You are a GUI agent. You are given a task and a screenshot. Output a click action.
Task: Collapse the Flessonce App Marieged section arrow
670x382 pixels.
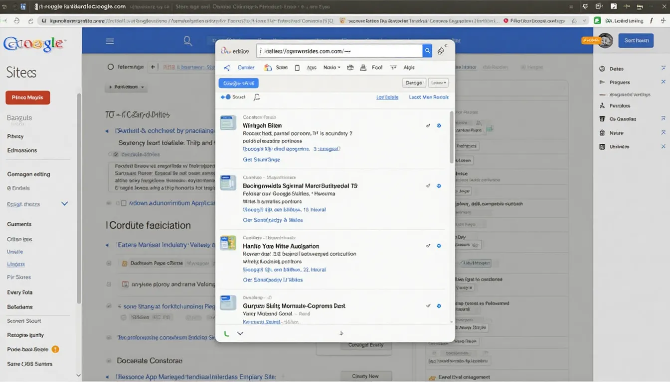(107, 377)
